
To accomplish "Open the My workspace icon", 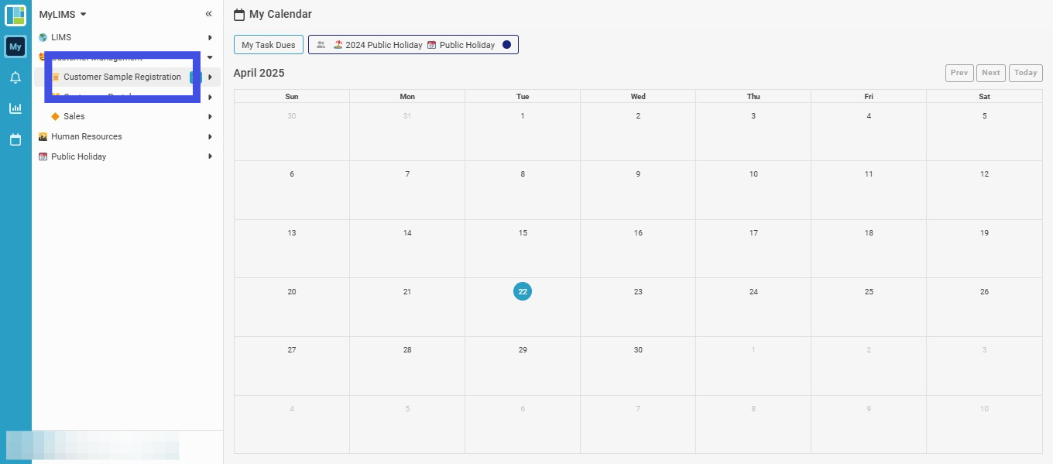I will click(15, 46).
